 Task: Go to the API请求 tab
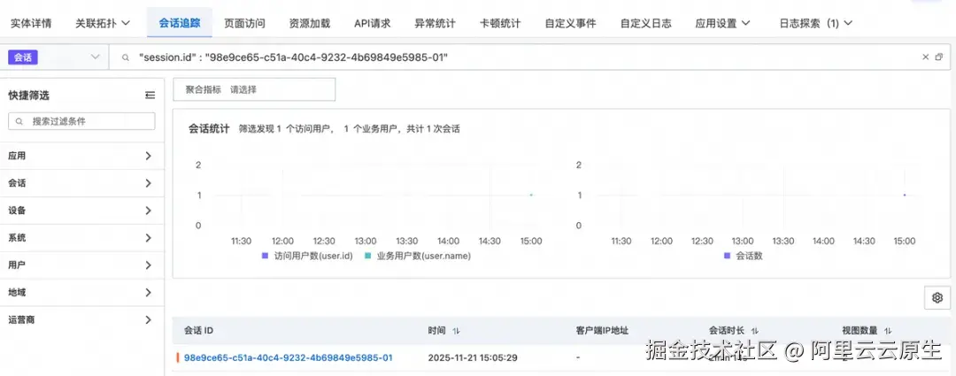(x=373, y=24)
